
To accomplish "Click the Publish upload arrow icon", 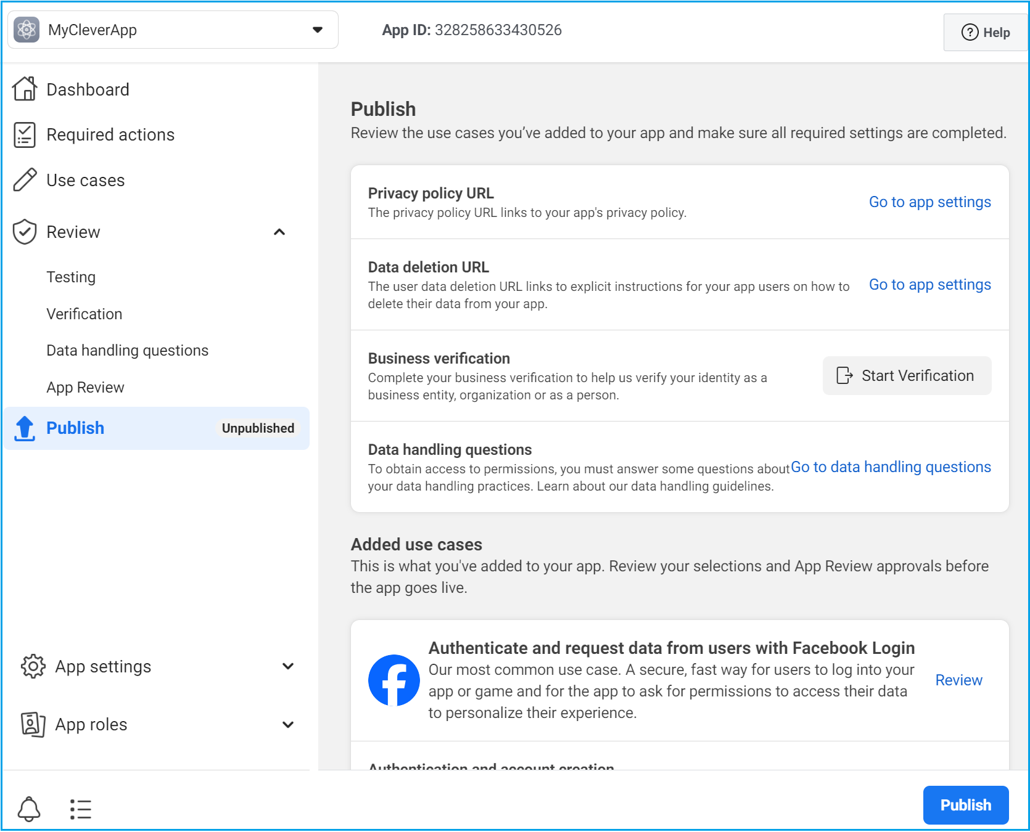I will tap(25, 428).
